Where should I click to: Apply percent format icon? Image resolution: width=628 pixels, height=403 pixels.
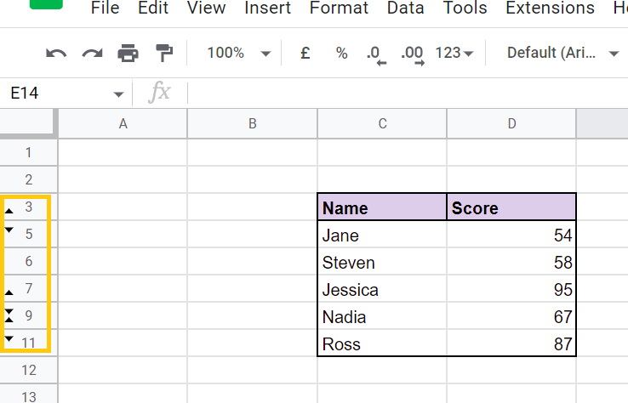pos(341,54)
